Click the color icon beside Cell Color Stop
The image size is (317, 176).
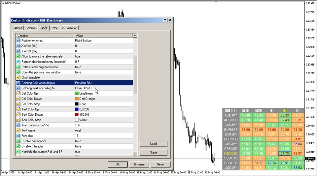tap(18, 104)
